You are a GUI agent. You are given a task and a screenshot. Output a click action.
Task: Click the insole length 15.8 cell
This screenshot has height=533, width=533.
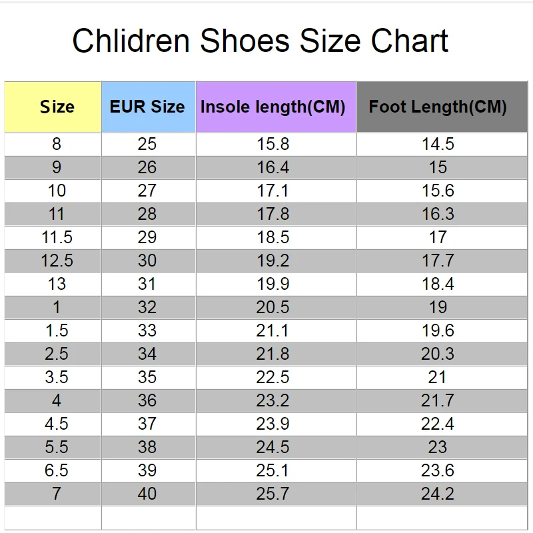coord(273,144)
